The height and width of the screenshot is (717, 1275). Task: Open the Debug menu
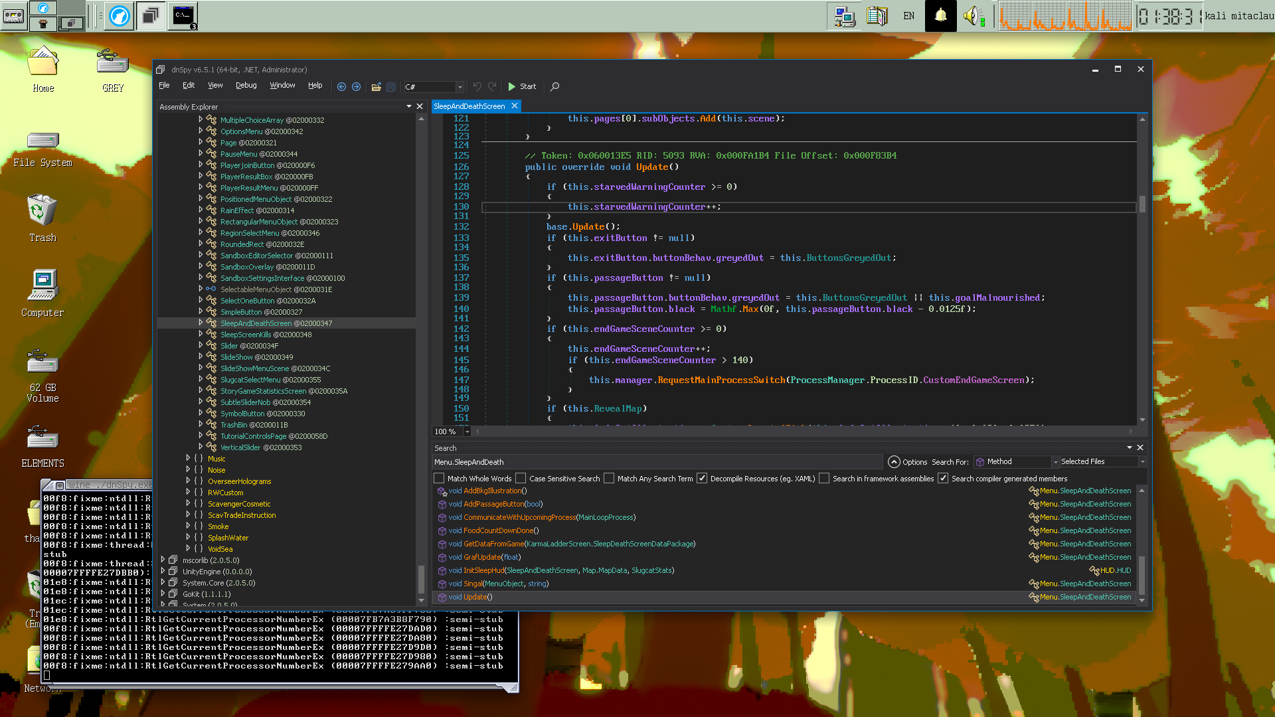click(x=246, y=85)
